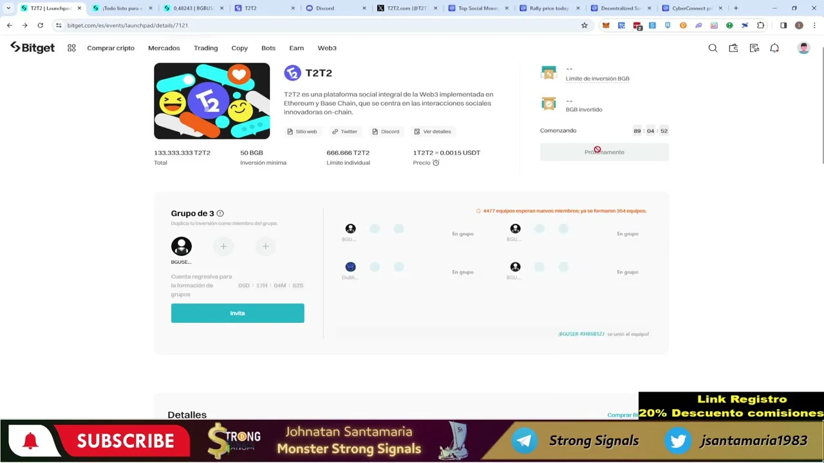Open the Chrome three-dot menu
824x463 pixels.
tap(814, 25)
